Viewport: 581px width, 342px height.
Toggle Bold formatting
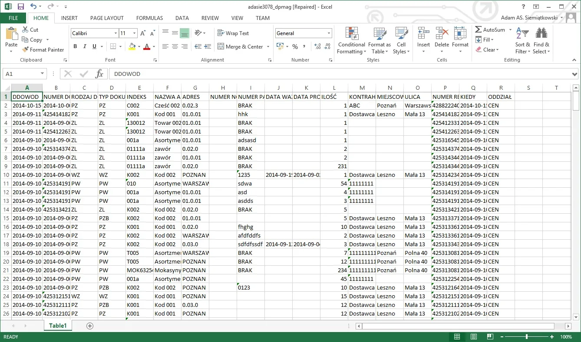75,46
